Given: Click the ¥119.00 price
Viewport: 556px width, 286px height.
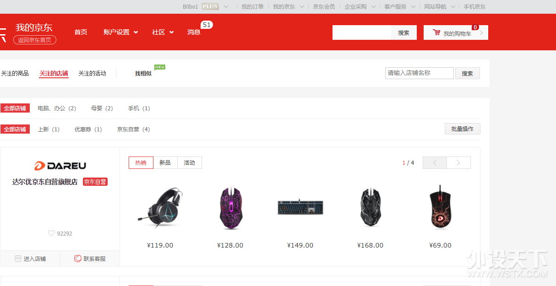Looking at the screenshot, I should (160, 245).
